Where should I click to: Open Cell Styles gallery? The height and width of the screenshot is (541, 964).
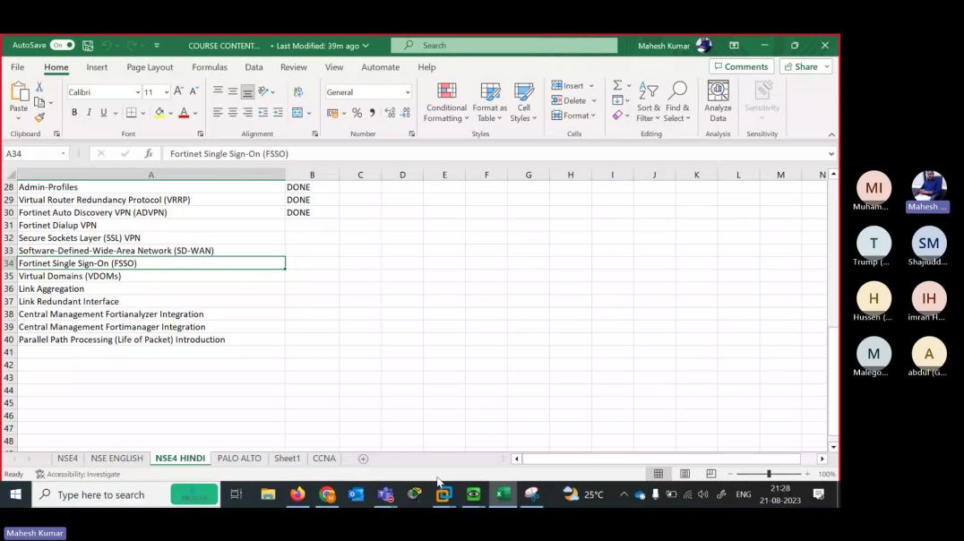tap(523, 102)
